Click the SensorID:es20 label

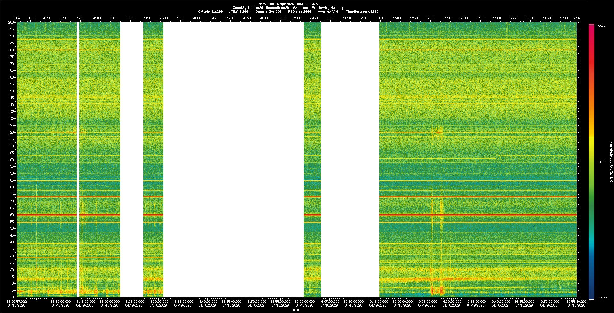(x=277, y=8)
